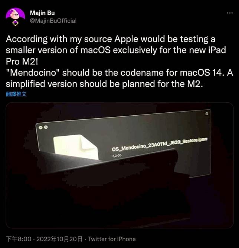Click the tweet's last line ending "the M2."
239x248 pixels.
104,84
